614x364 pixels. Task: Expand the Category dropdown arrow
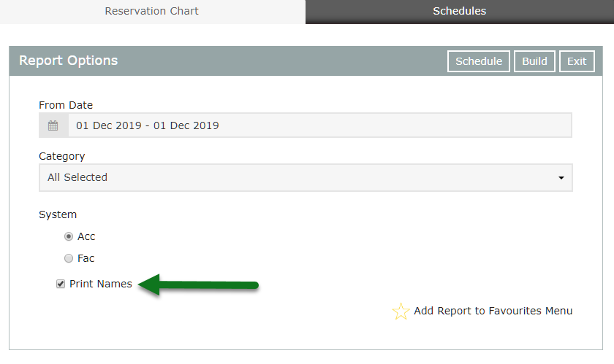tap(561, 178)
